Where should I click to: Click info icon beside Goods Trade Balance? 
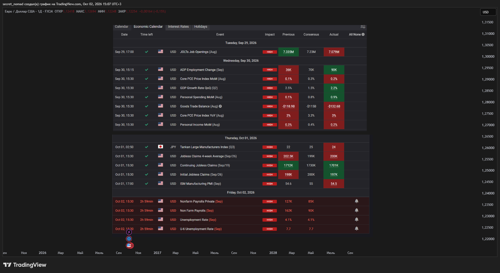tap(220, 106)
